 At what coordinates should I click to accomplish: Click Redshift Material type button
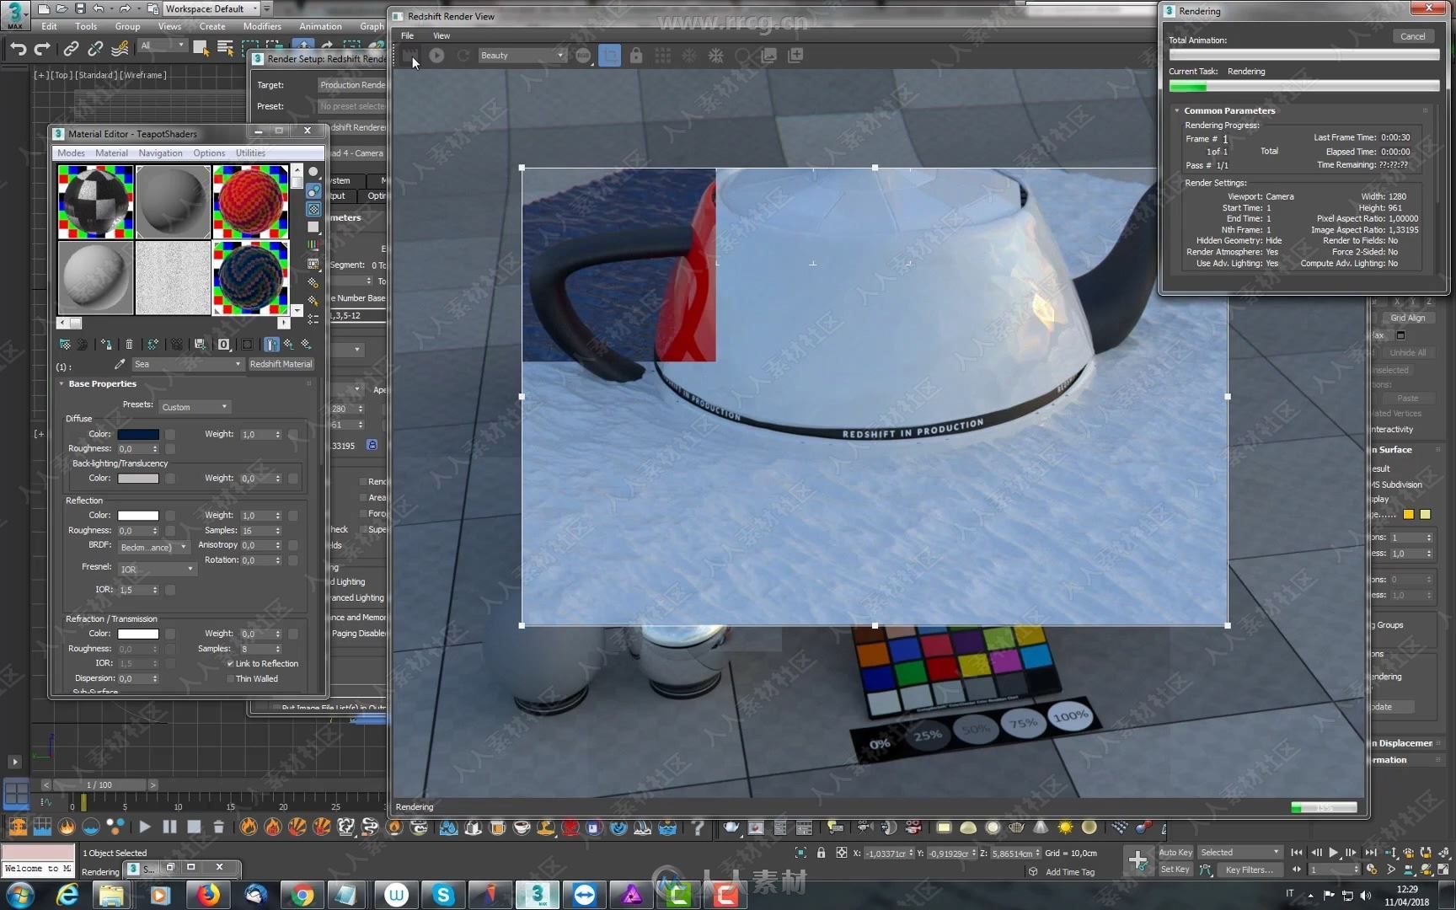[281, 364]
